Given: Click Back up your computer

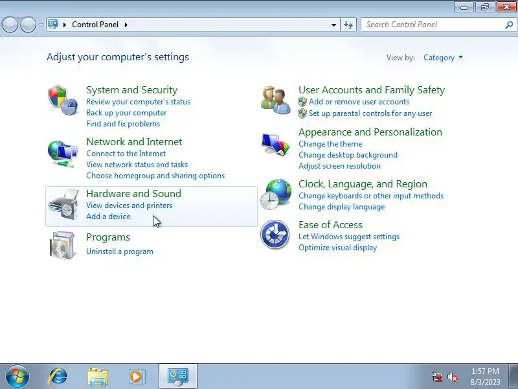Looking at the screenshot, I should click(x=126, y=113).
